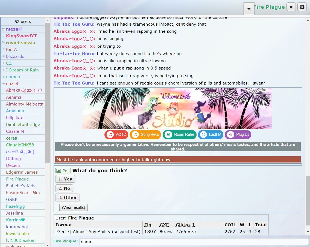The image size is (310, 247).
Task: Click Tic-Tac-Toe Guru name on wayne impact message
Action: click(x=74, y=24)
